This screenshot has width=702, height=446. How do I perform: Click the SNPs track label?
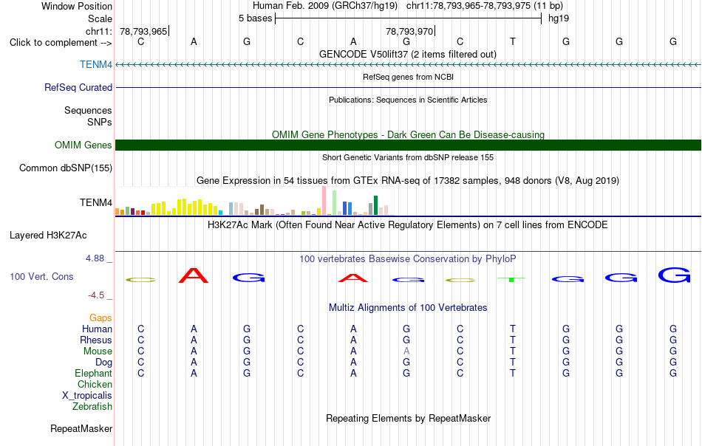pyautogui.click(x=100, y=122)
